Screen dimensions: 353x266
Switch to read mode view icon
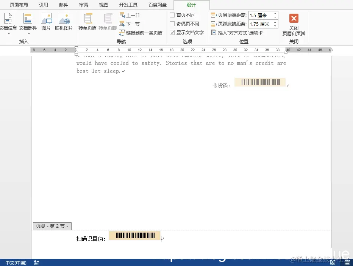333,263
